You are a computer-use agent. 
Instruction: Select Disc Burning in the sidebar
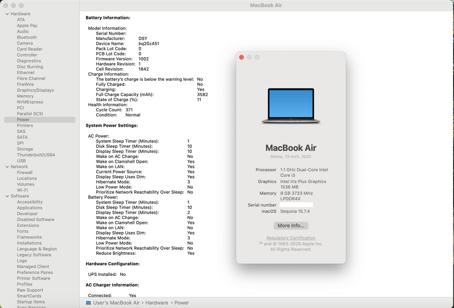[30, 67]
